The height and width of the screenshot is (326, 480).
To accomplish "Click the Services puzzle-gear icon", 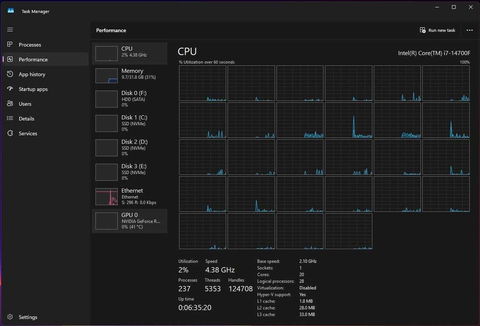I will pyautogui.click(x=10, y=133).
